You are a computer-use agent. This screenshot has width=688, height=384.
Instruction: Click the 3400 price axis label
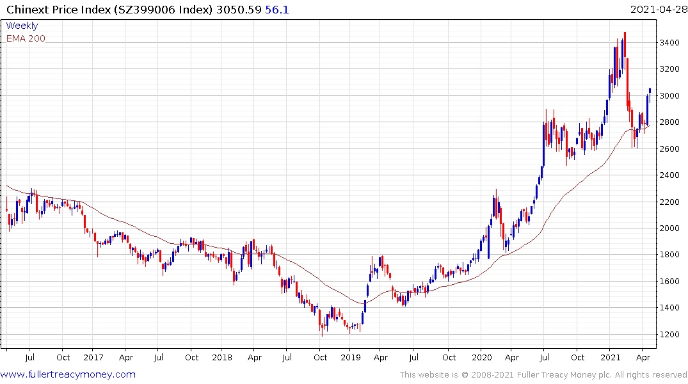pos(669,43)
